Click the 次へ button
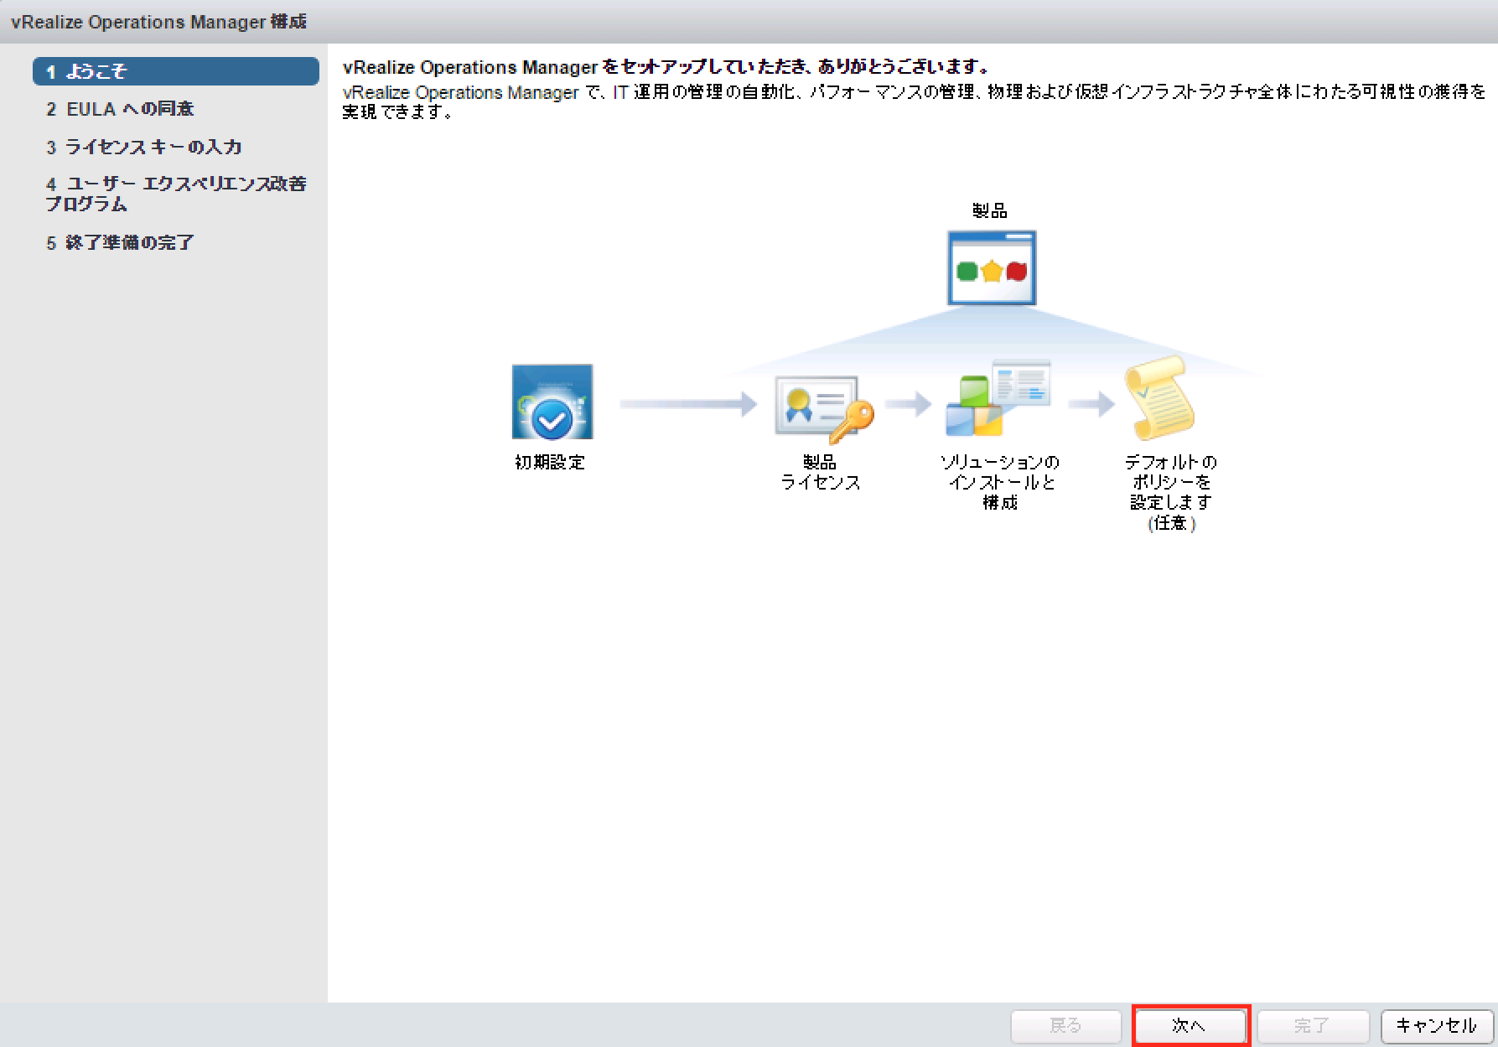 pos(1190,1025)
